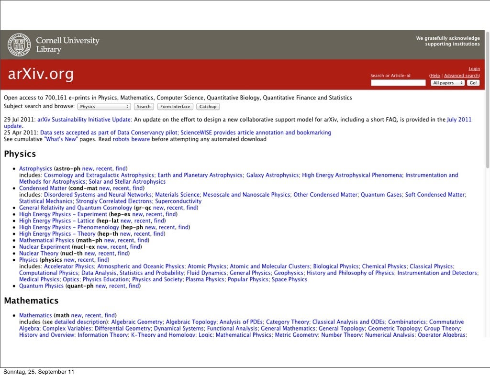Viewport: 490px width, 377px height.
Task: Open High Energy Physics - Theory
Action: pyautogui.click(x=57, y=234)
